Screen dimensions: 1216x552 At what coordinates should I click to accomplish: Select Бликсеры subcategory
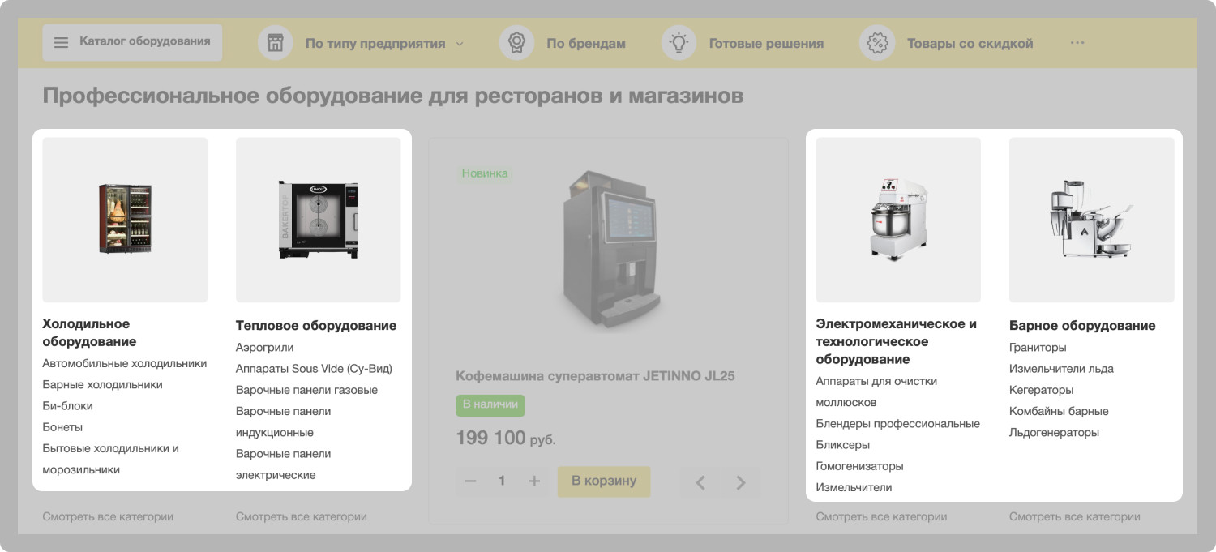pos(843,445)
